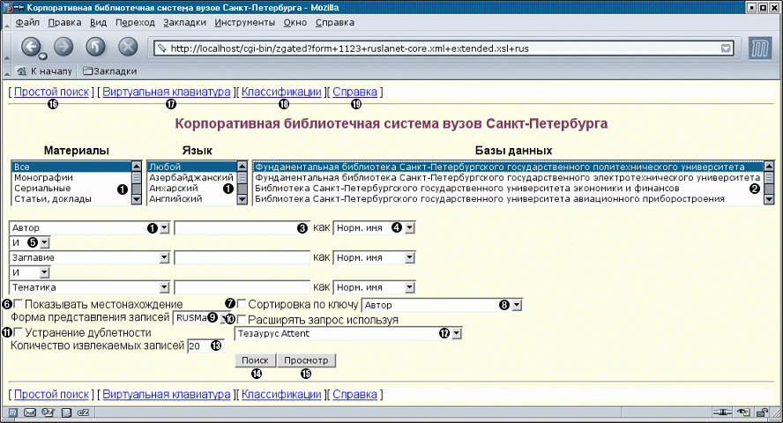Click the Mozilla throbber logo icon

[760, 48]
